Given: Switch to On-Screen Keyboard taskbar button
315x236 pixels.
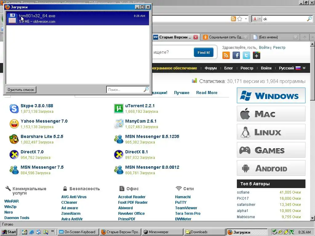Looking at the screenshot, I should [78, 232].
